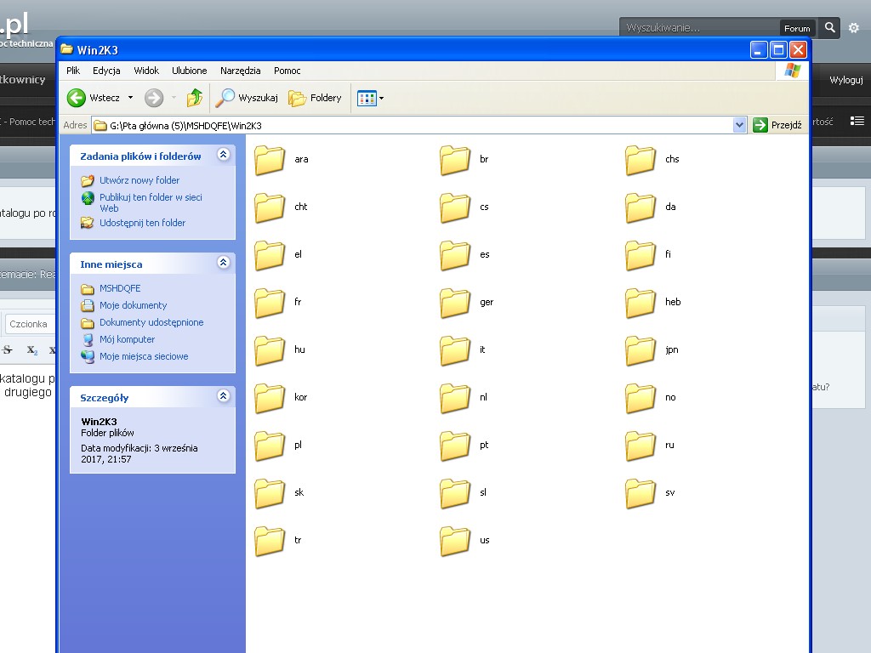Click Utwórz nowy folder link
The width and height of the screenshot is (871, 653).
pos(139,180)
